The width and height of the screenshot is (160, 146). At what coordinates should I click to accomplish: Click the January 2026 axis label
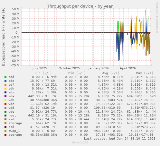99,68
